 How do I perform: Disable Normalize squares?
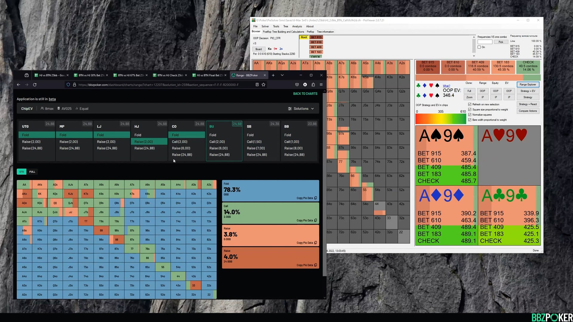(x=470, y=115)
